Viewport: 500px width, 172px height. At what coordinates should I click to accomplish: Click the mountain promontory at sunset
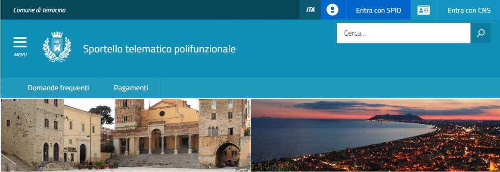(396, 117)
